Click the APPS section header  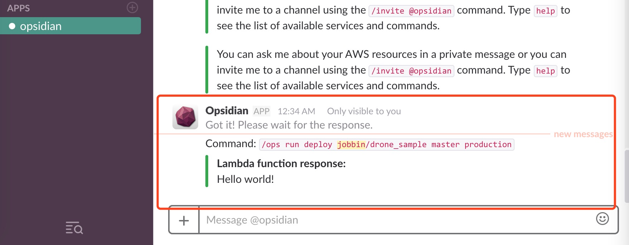coord(19,8)
